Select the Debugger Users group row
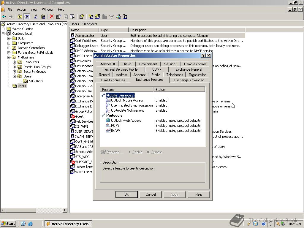This screenshot has height=228, width=304. tap(157, 46)
